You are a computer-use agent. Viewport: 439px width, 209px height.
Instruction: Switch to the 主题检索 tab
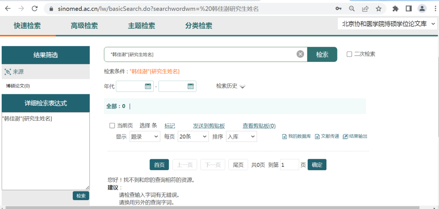point(141,26)
